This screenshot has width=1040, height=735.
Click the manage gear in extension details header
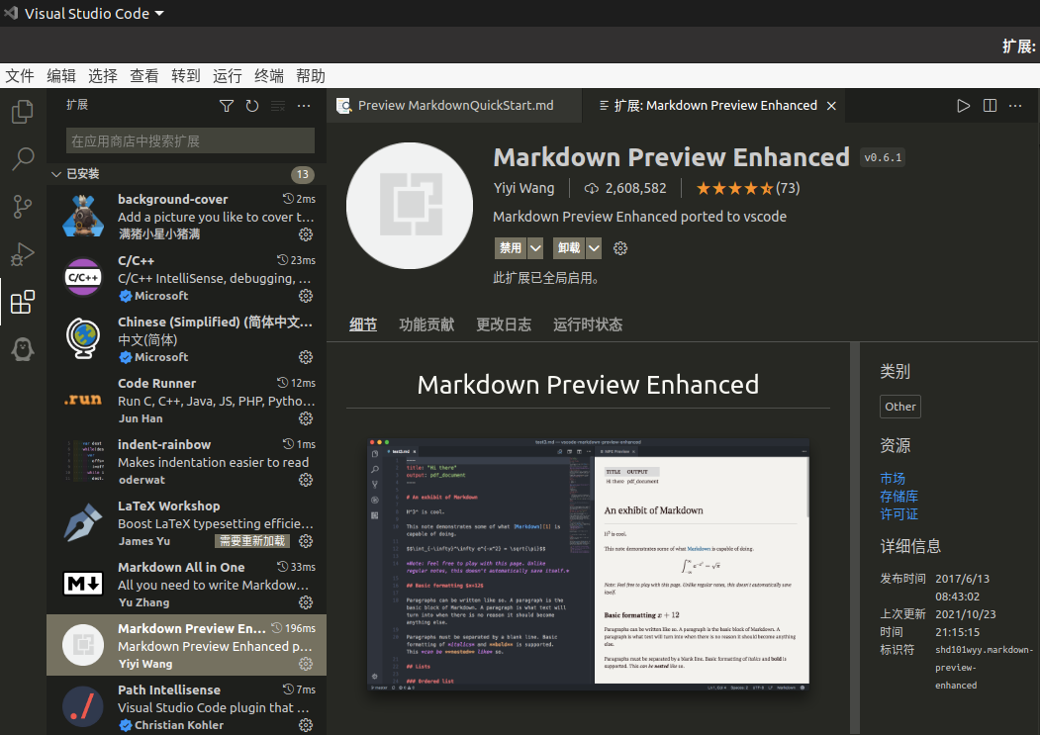pyautogui.click(x=620, y=248)
